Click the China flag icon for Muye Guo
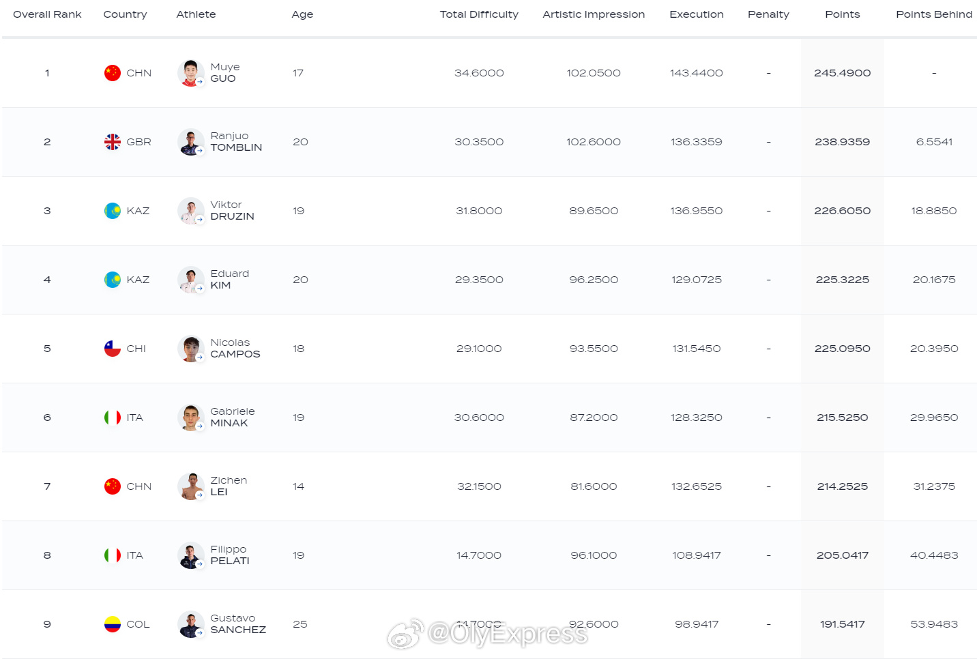The width and height of the screenshot is (977, 659). pyautogui.click(x=113, y=73)
